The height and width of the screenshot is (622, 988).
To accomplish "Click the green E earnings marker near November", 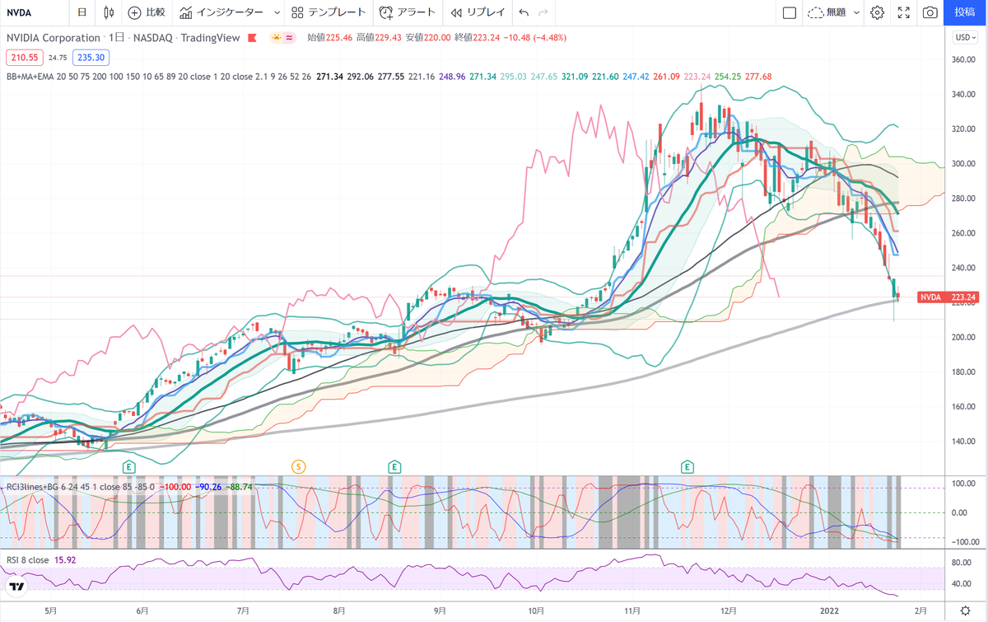I will click(x=687, y=467).
